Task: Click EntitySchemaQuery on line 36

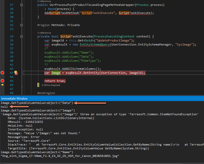Action: coord(95,44)
